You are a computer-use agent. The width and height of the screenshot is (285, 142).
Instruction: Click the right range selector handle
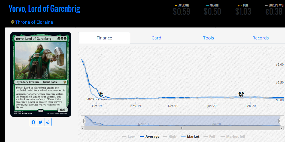pos(280,121)
